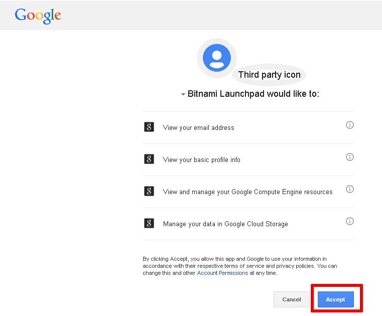Click the blue Accept button
The width and height of the screenshot is (382, 316).
(x=335, y=299)
